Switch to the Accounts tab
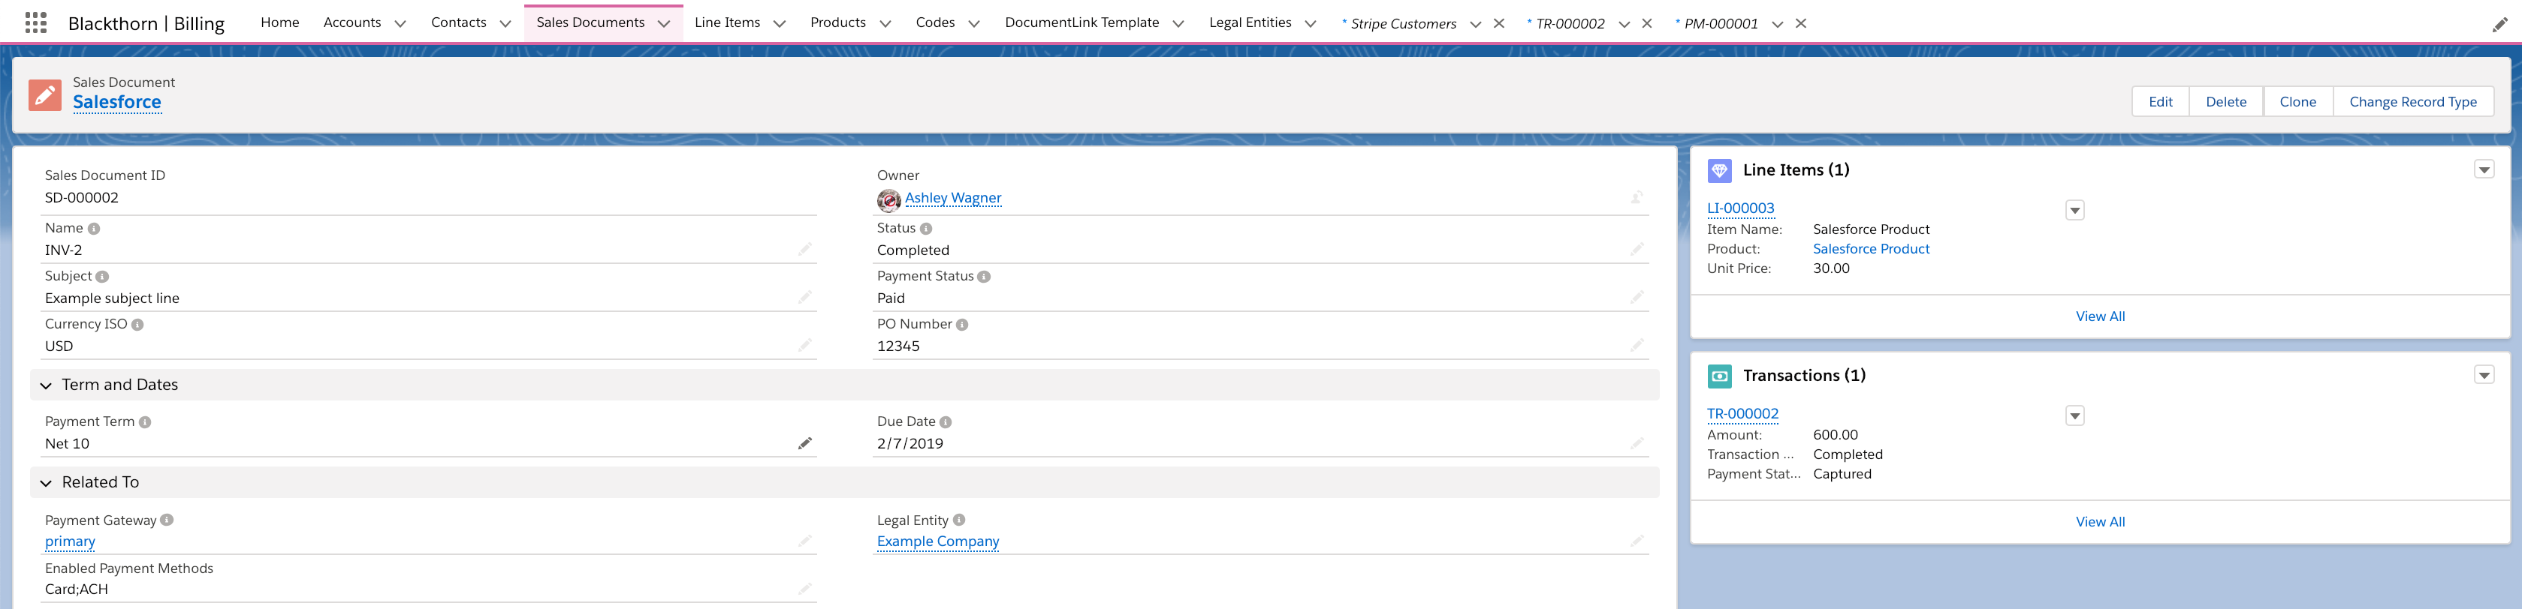2522x609 pixels. pos(352,22)
